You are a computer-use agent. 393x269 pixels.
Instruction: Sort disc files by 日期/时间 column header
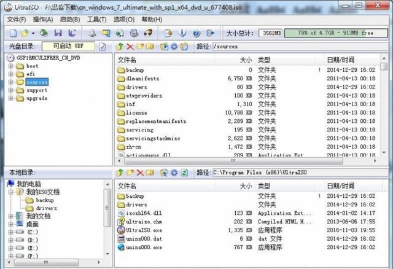pyautogui.click(x=351, y=60)
